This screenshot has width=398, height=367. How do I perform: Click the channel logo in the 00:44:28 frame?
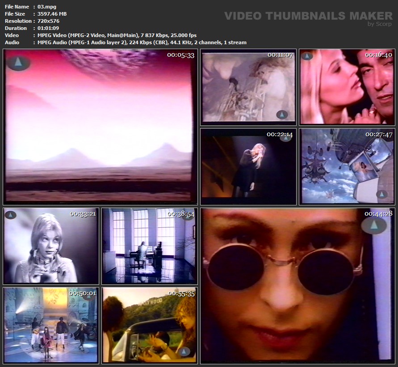click(374, 225)
